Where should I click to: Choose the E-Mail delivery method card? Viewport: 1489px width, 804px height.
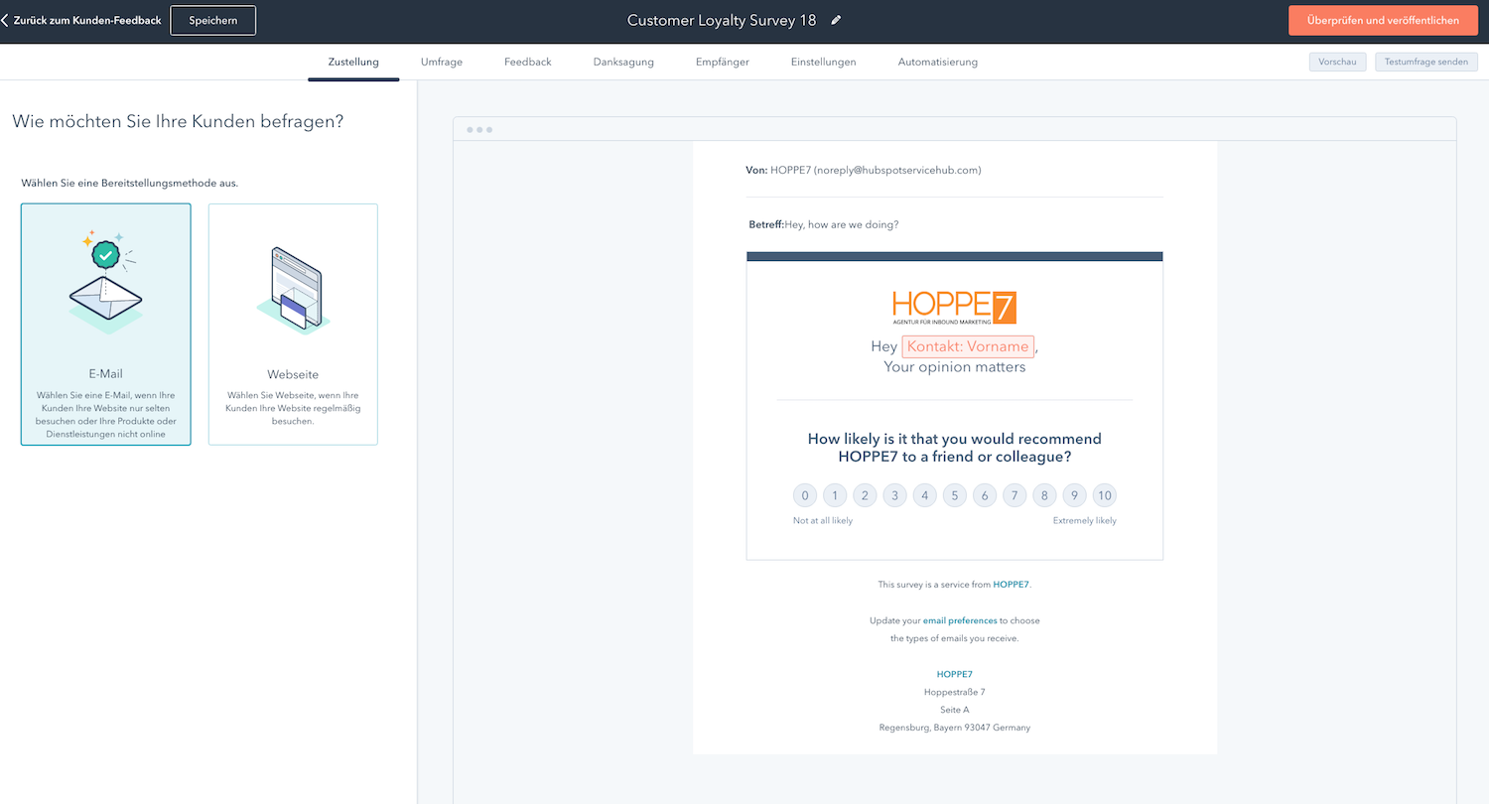tap(106, 325)
